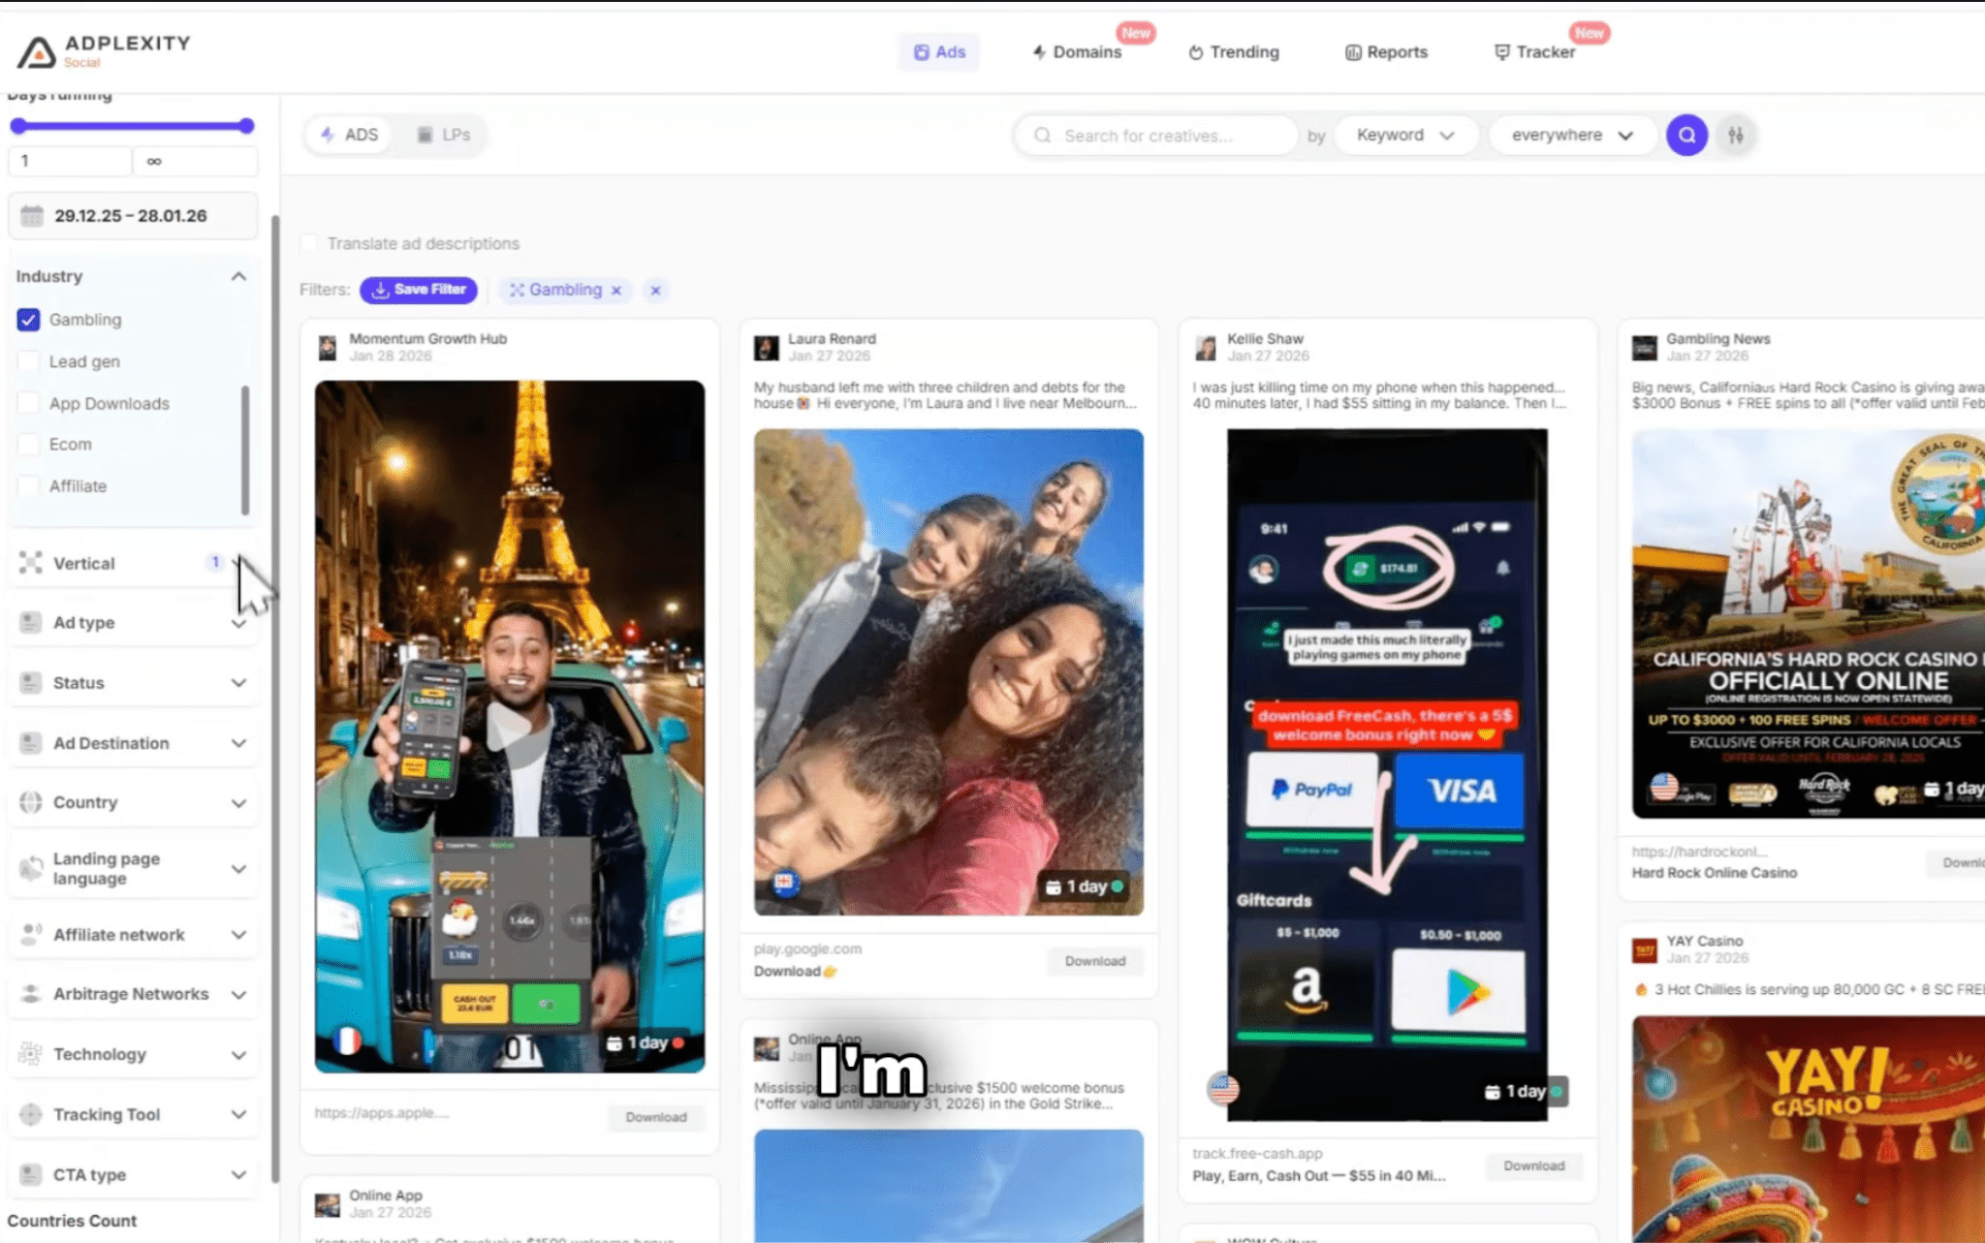This screenshot has height=1243, width=1985.
Task: Play the Momentum Growth Hub video
Action: (x=510, y=727)
